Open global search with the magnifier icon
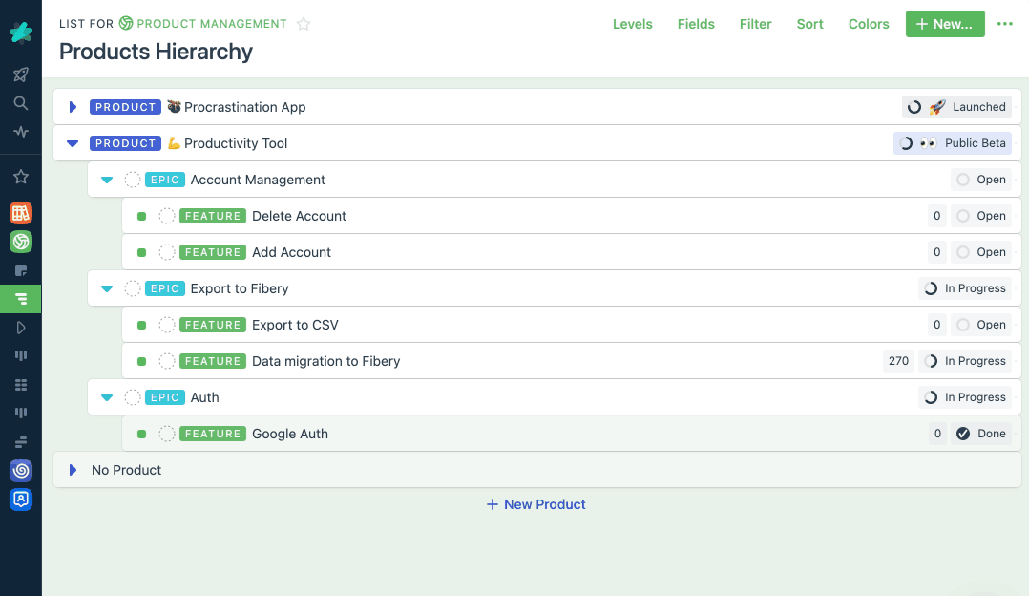This screenshot has height=596, width=1029. point(21,103)
